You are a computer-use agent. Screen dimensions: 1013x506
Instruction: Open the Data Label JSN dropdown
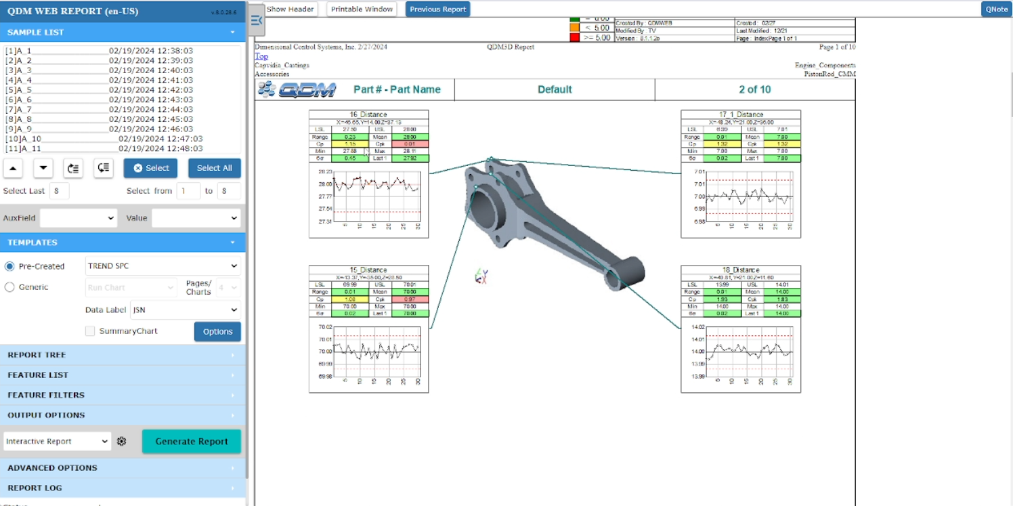tap(184, 310)
